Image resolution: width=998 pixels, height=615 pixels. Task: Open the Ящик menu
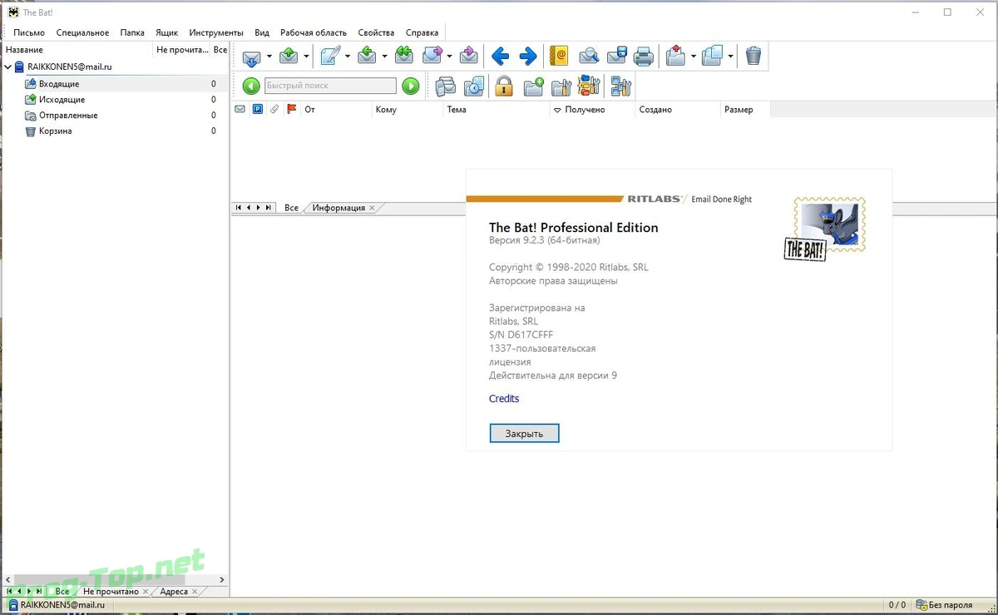coord(166,32)
